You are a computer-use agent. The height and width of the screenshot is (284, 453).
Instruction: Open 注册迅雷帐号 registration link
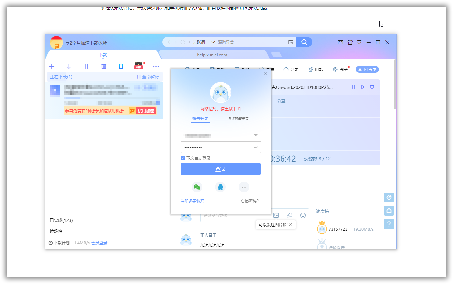click(x=192, y=201)
